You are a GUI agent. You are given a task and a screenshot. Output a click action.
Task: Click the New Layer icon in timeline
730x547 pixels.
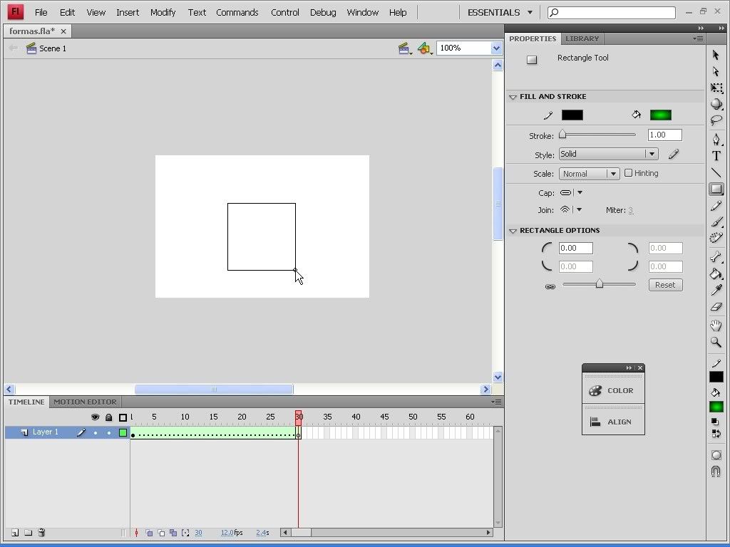(15, 533)
